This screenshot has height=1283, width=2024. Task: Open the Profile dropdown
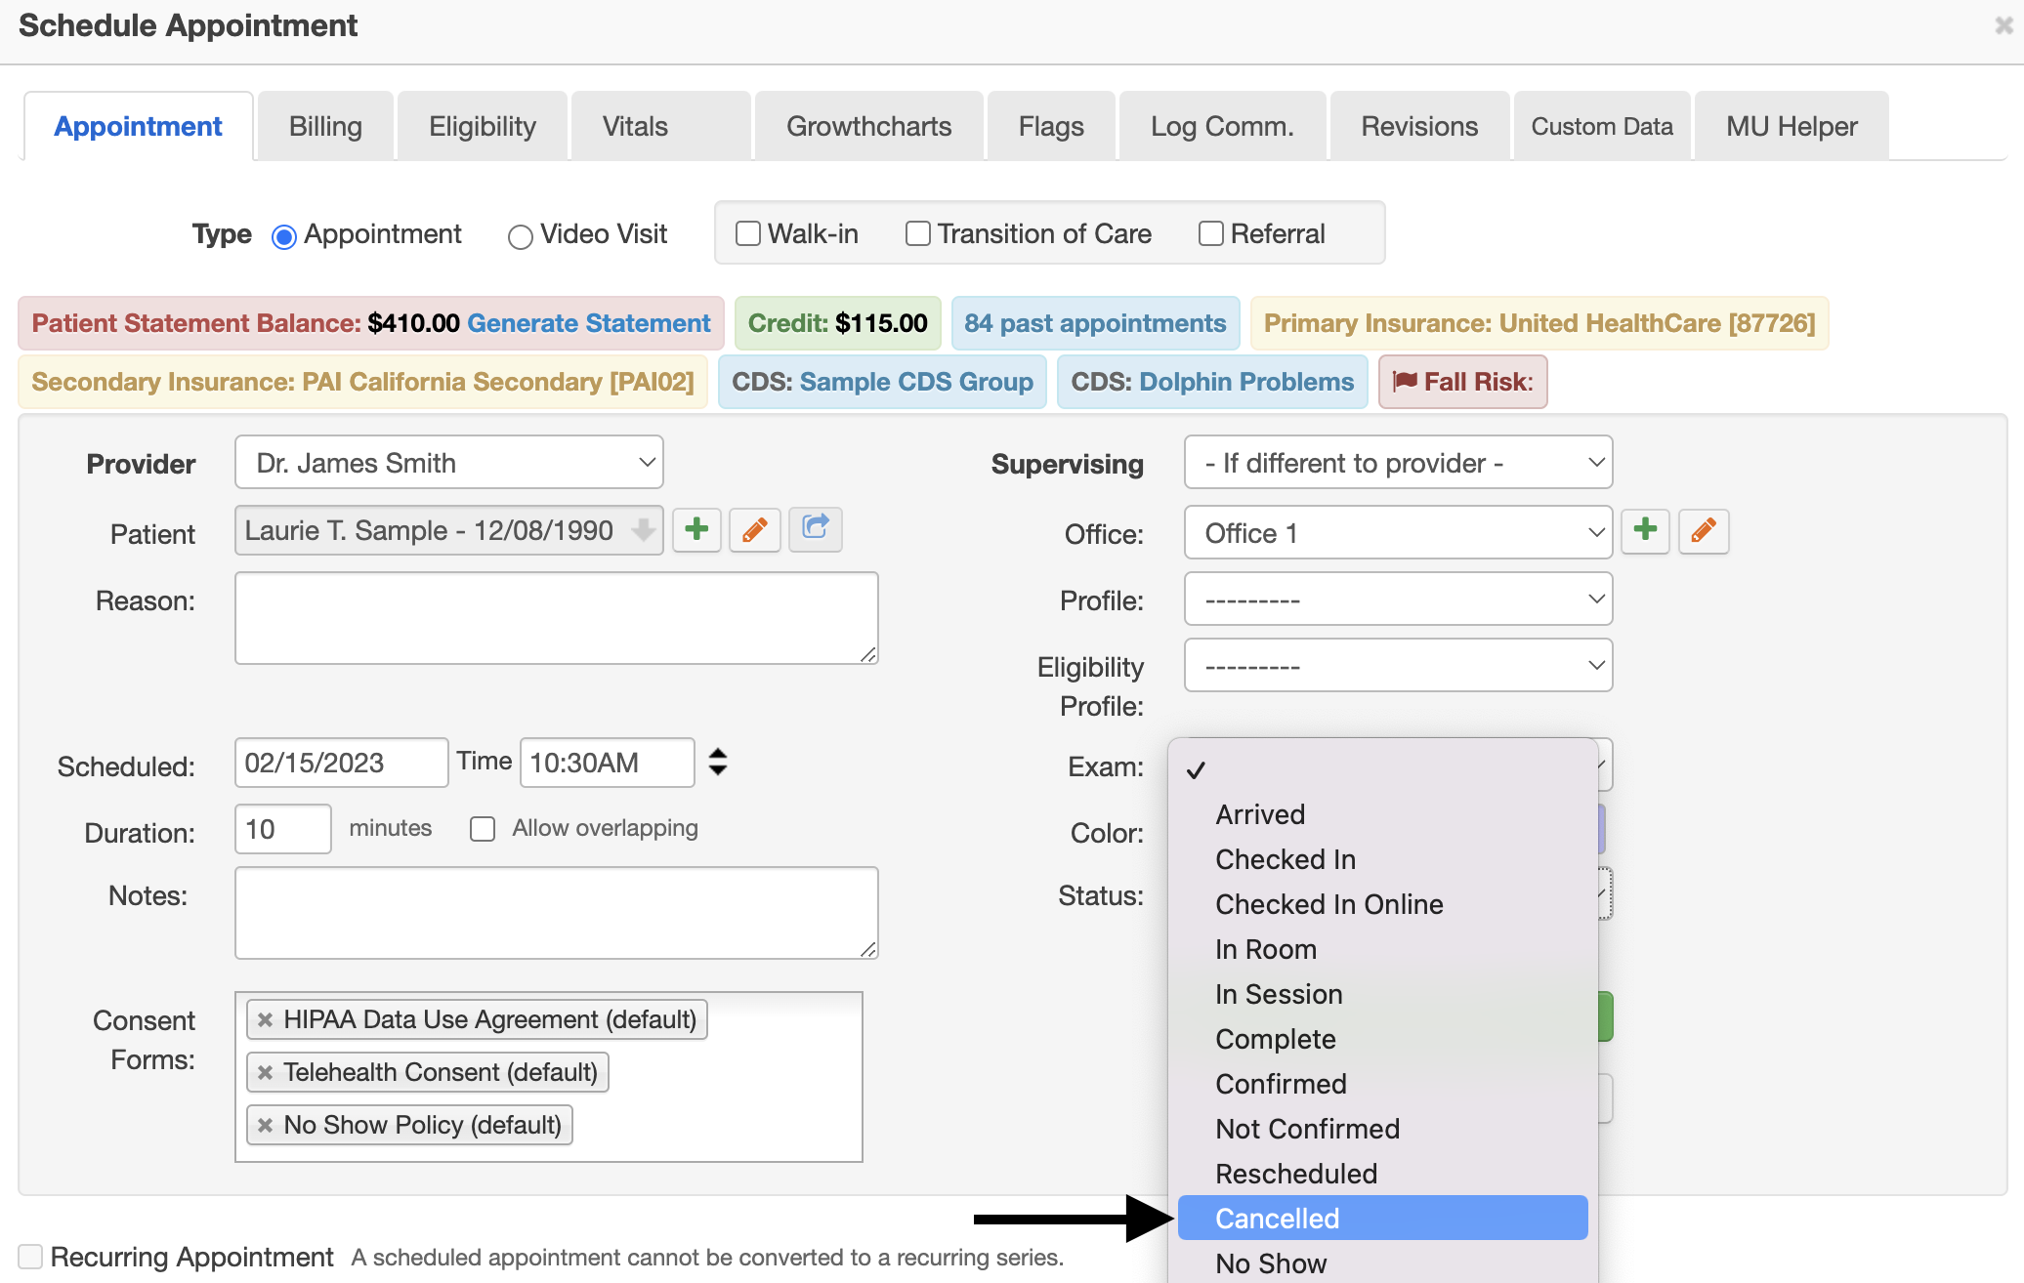pyautogui.click(x=1398, y=599)
